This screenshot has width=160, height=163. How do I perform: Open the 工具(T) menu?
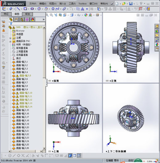pyautogui.click(x=72, y=4)
